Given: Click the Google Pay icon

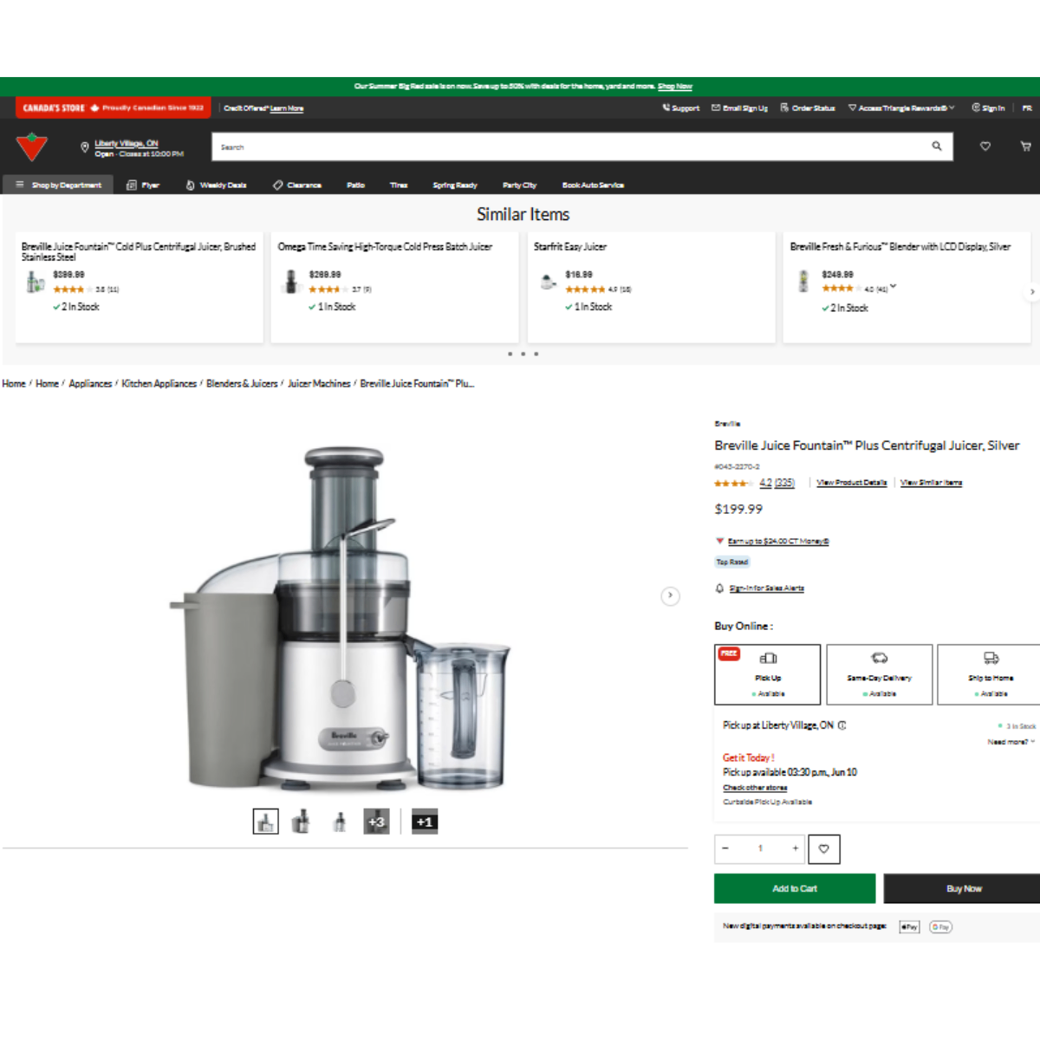Looking at the screenshot, I should tap(940, 926).
